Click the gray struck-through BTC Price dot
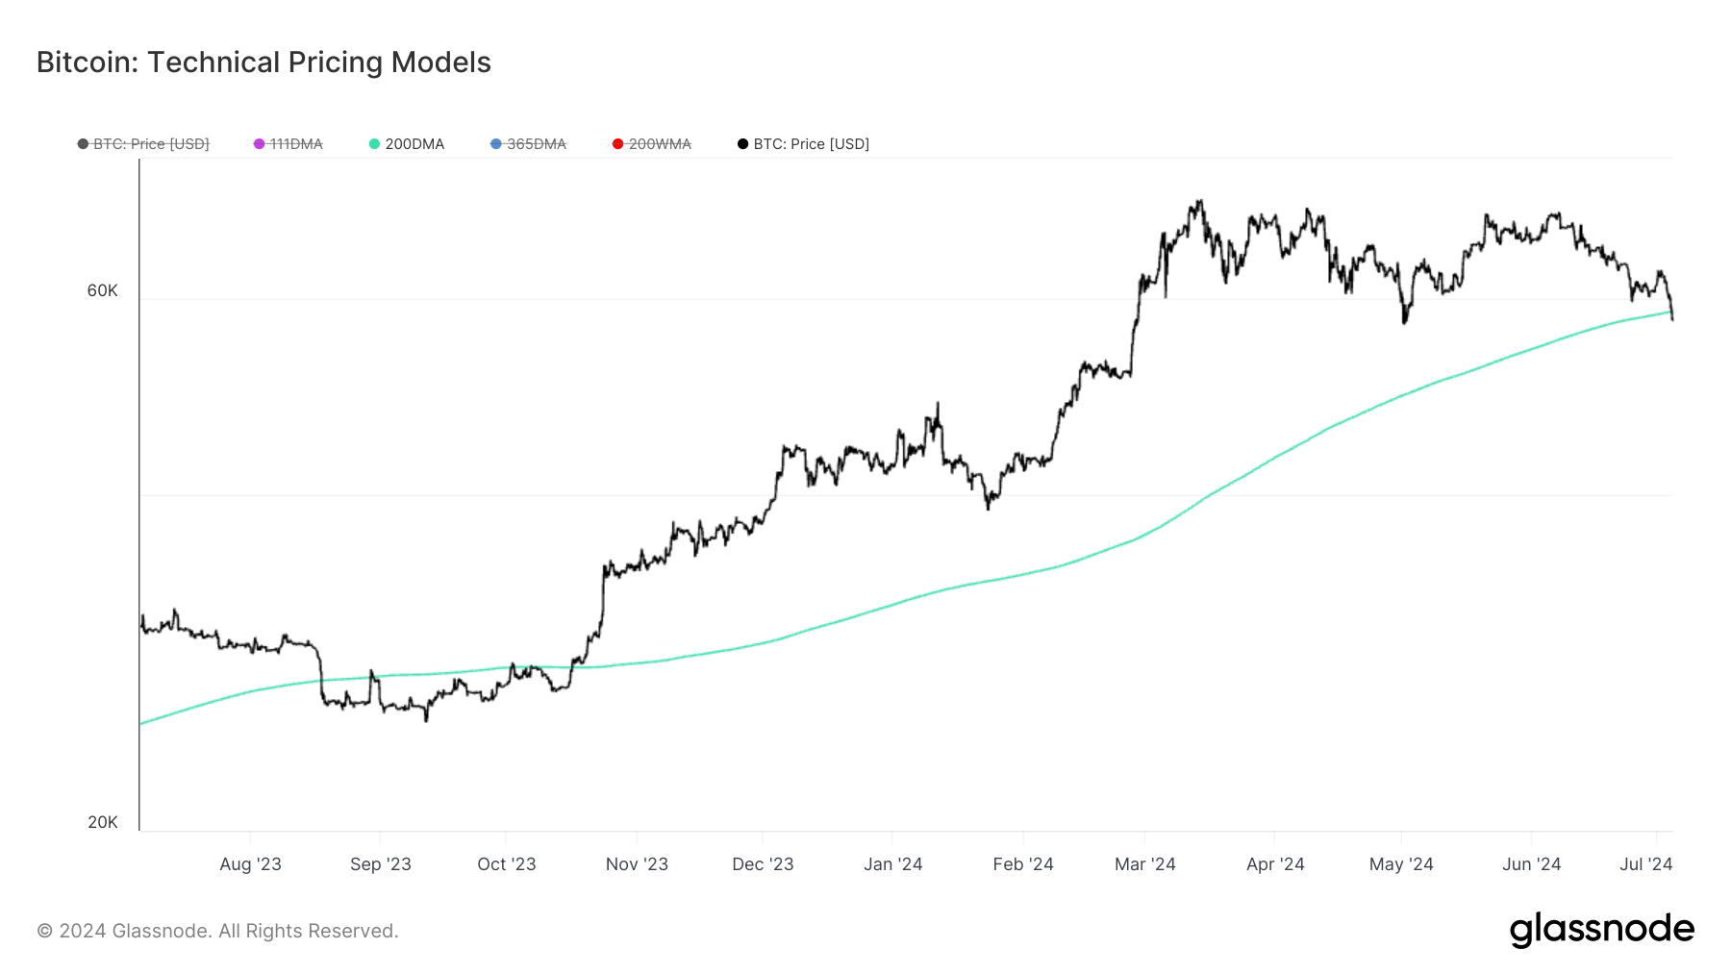The height and width of the screenshot is (974, 1731). click(x=83, y=144)
